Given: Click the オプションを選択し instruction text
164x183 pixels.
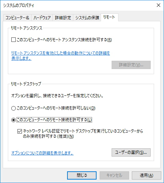Looking at the screenshot, I should [57, 96].
